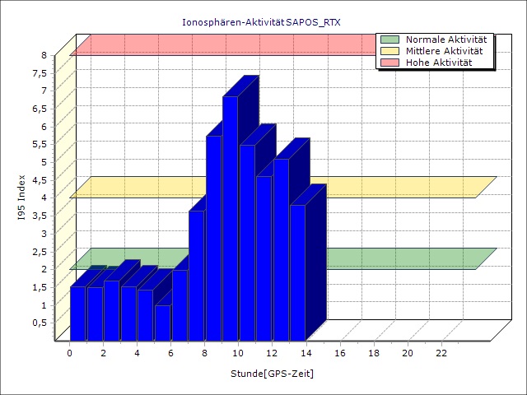527x395 pixels.
Task: Click the y-axis tick label 0,5
Action: (x=40, y=323)
